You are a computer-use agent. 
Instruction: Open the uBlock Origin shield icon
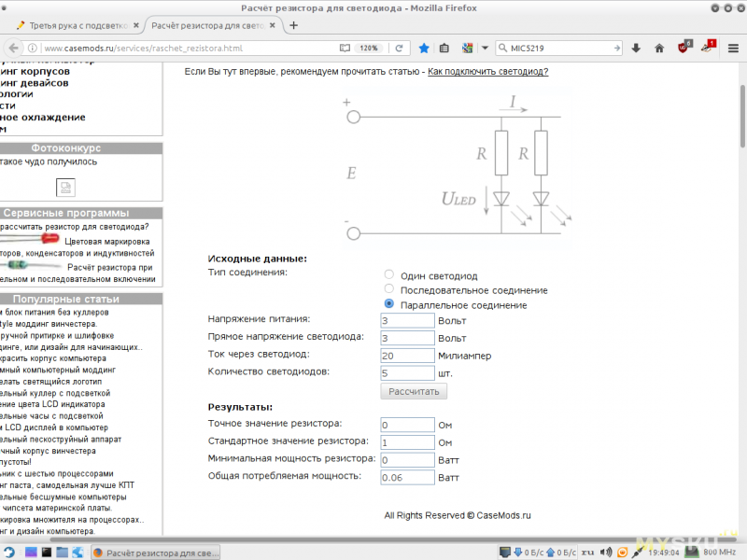tap(684, 48)
